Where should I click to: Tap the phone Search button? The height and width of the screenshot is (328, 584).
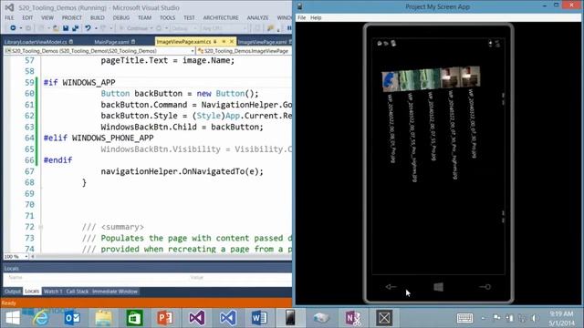click(485, 287)
